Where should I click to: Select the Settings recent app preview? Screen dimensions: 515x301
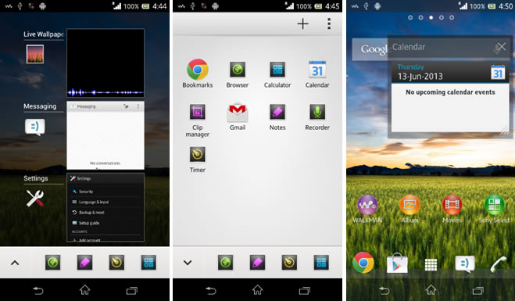point(106,208)
